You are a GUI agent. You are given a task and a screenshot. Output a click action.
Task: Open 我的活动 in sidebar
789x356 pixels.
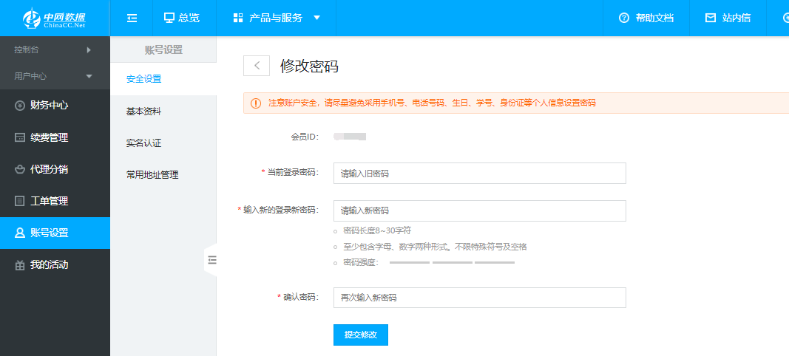(49, 264)
